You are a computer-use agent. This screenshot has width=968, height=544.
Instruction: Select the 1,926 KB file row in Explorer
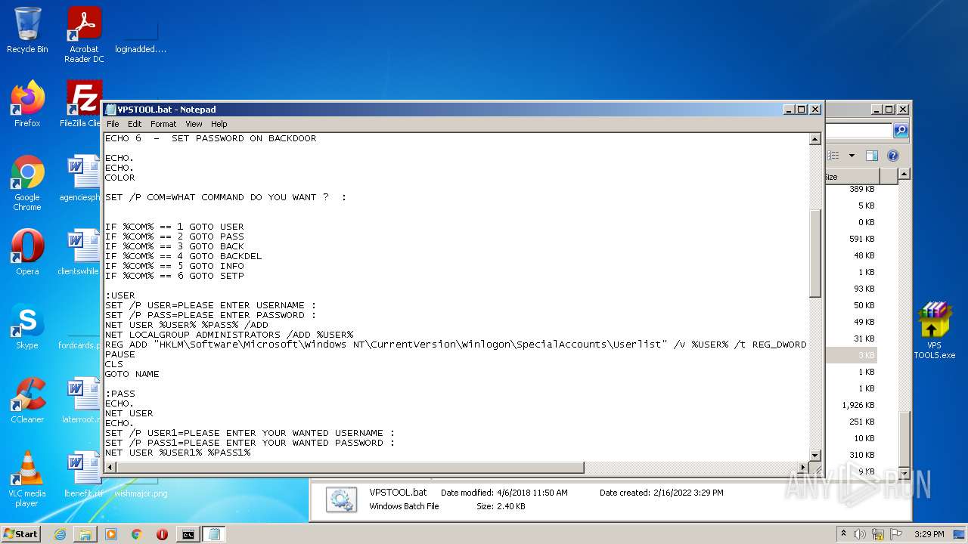850,405
